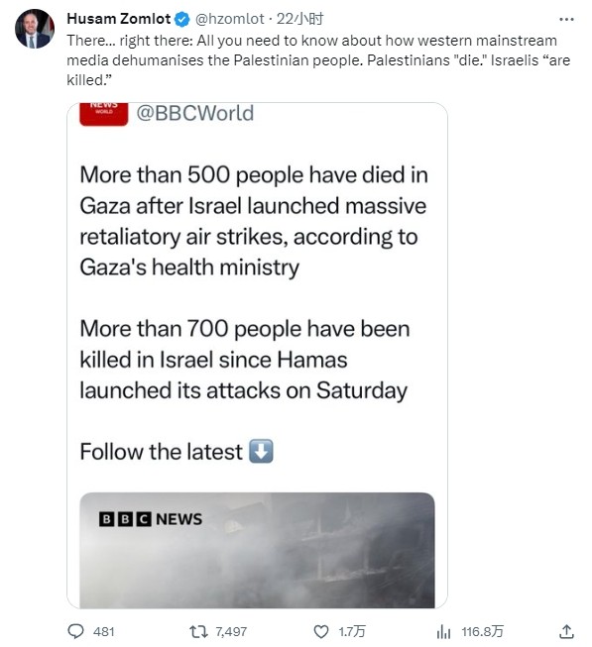Click the 7,497 retweets count

[231, 632]
